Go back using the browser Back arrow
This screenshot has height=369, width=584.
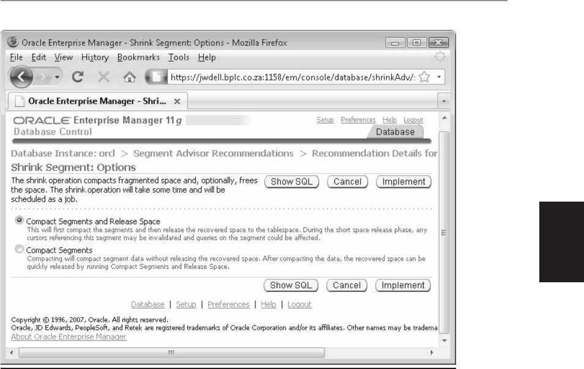(x=21, y=77)
